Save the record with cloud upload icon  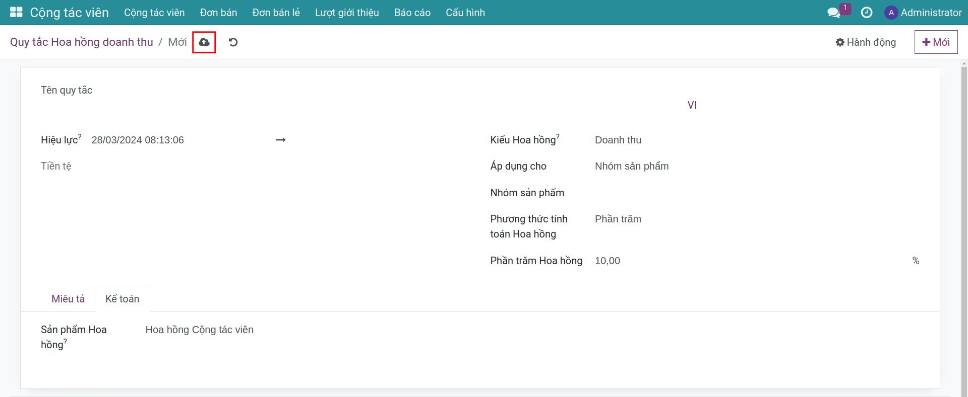(x=204, y=42)
